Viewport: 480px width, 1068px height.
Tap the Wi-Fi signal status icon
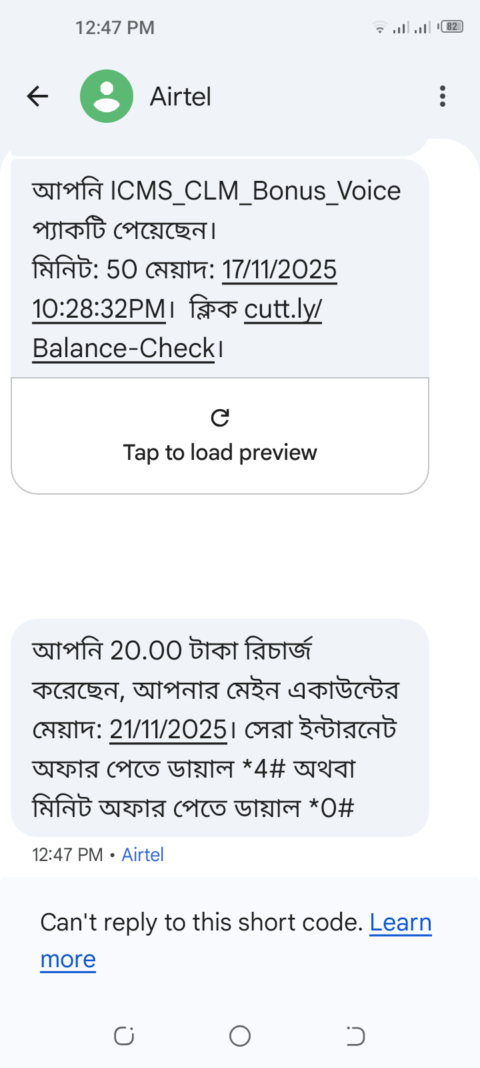[x=379, y=27]
